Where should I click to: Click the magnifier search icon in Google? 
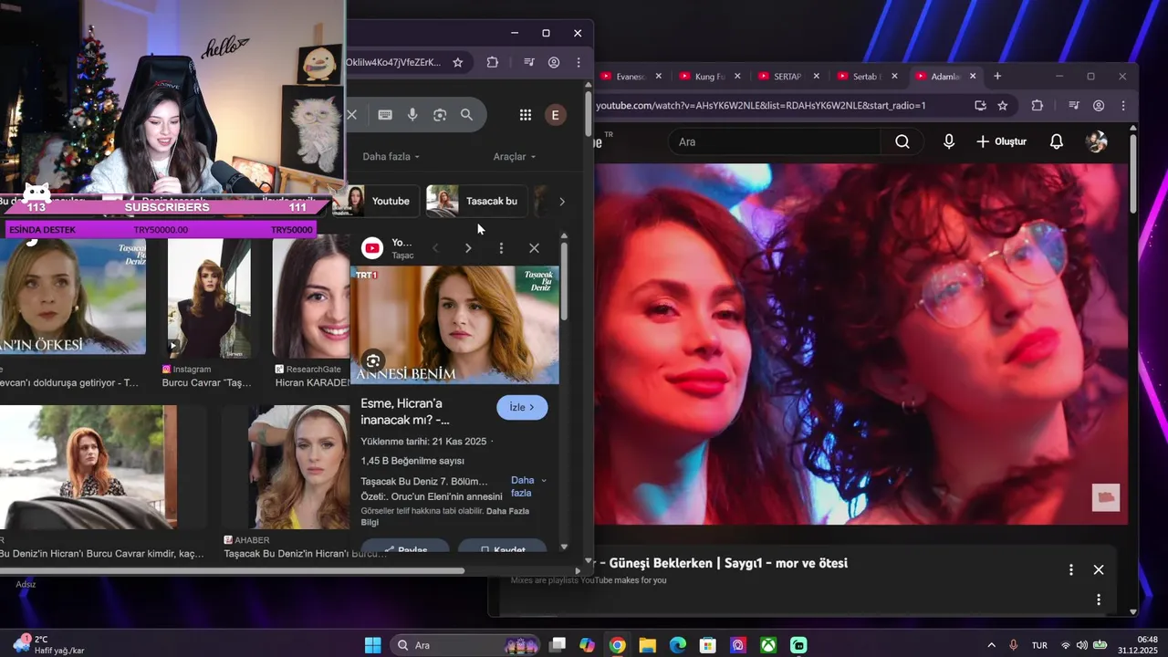[x=466, y=114]
